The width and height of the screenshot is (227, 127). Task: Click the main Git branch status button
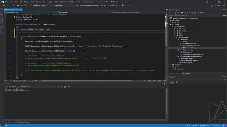216,126
